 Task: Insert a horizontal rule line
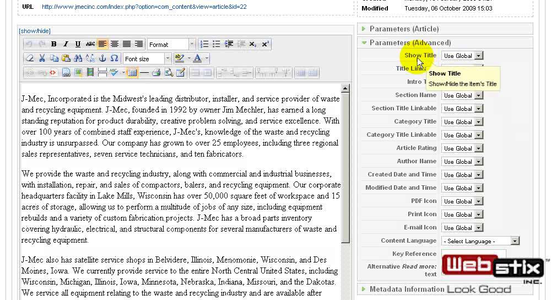(144, 73)
